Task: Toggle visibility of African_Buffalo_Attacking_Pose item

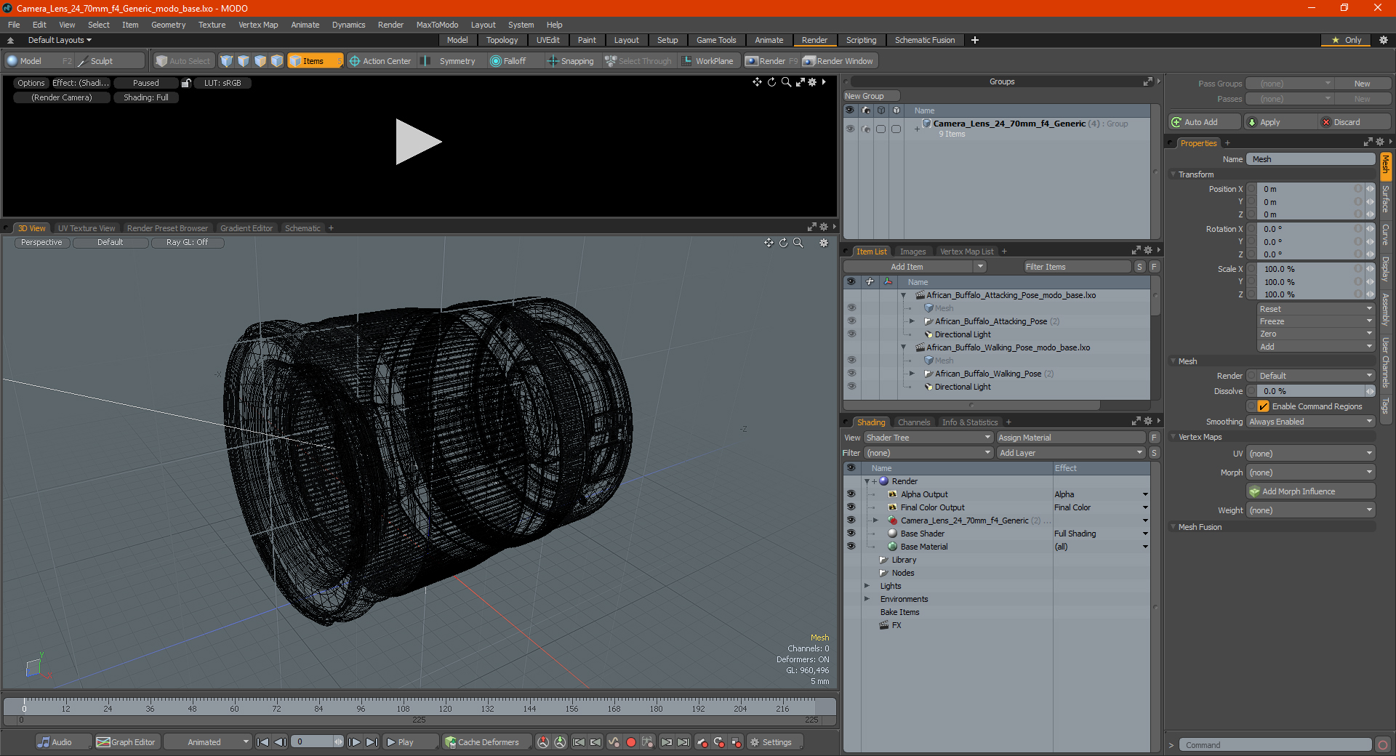Action: 851,321
